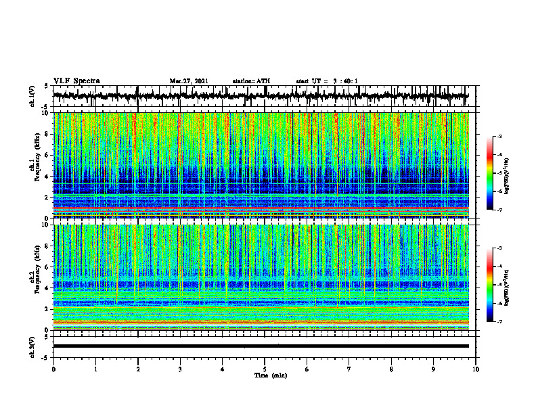536x414 pixels.
Task: Click the ch.3 flat waveform trace
Action: point(261,346)
